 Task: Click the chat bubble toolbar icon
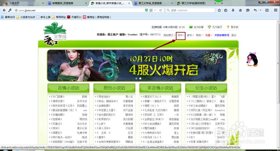click(x=248, y=10)
